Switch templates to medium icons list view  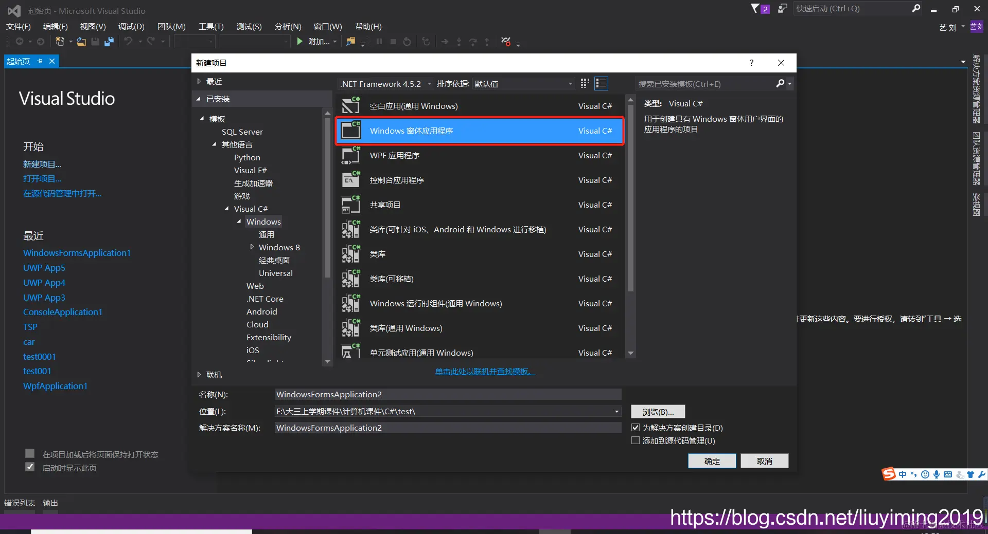(x=601, y=83)
